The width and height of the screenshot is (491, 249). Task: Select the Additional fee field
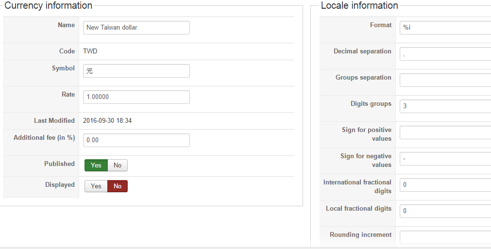[136, 140]
